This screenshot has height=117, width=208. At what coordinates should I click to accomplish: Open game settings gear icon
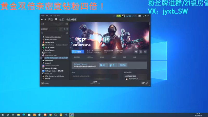136,52
